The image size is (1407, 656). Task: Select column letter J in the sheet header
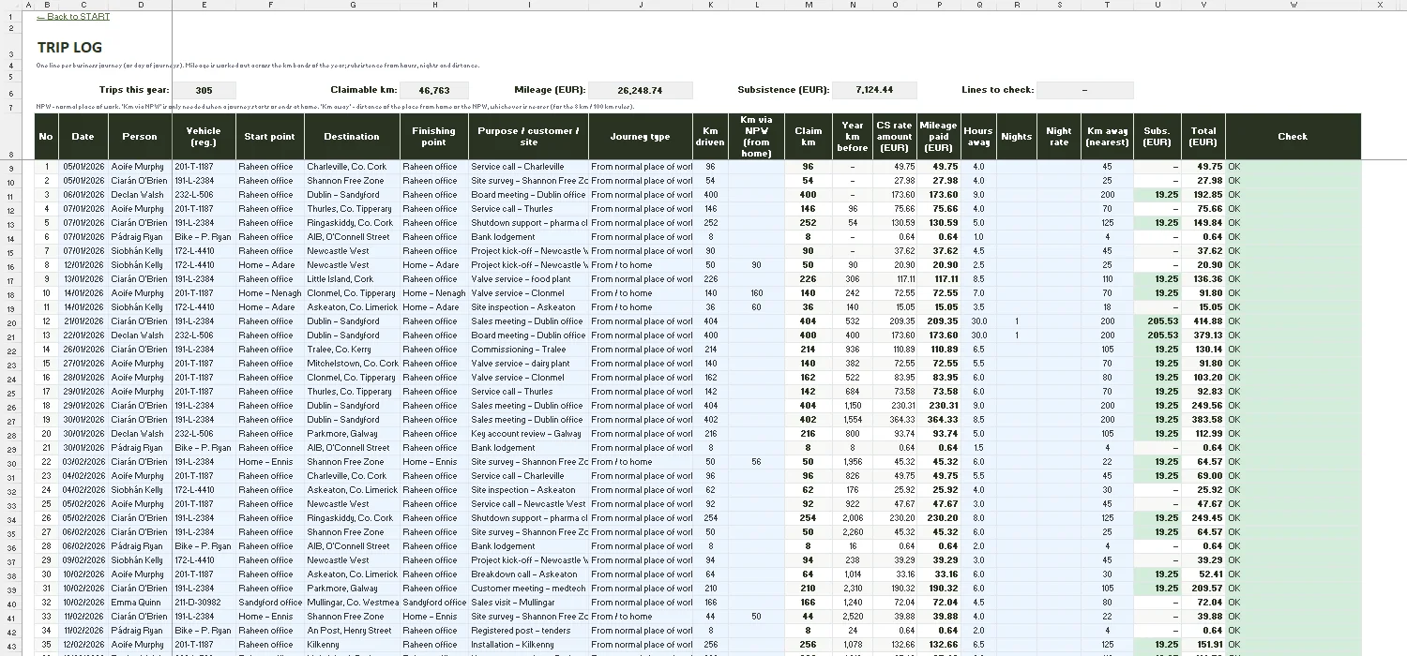click(641, 6)
